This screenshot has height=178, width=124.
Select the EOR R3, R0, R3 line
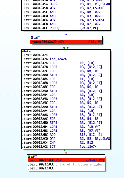(x=60, y=71)
